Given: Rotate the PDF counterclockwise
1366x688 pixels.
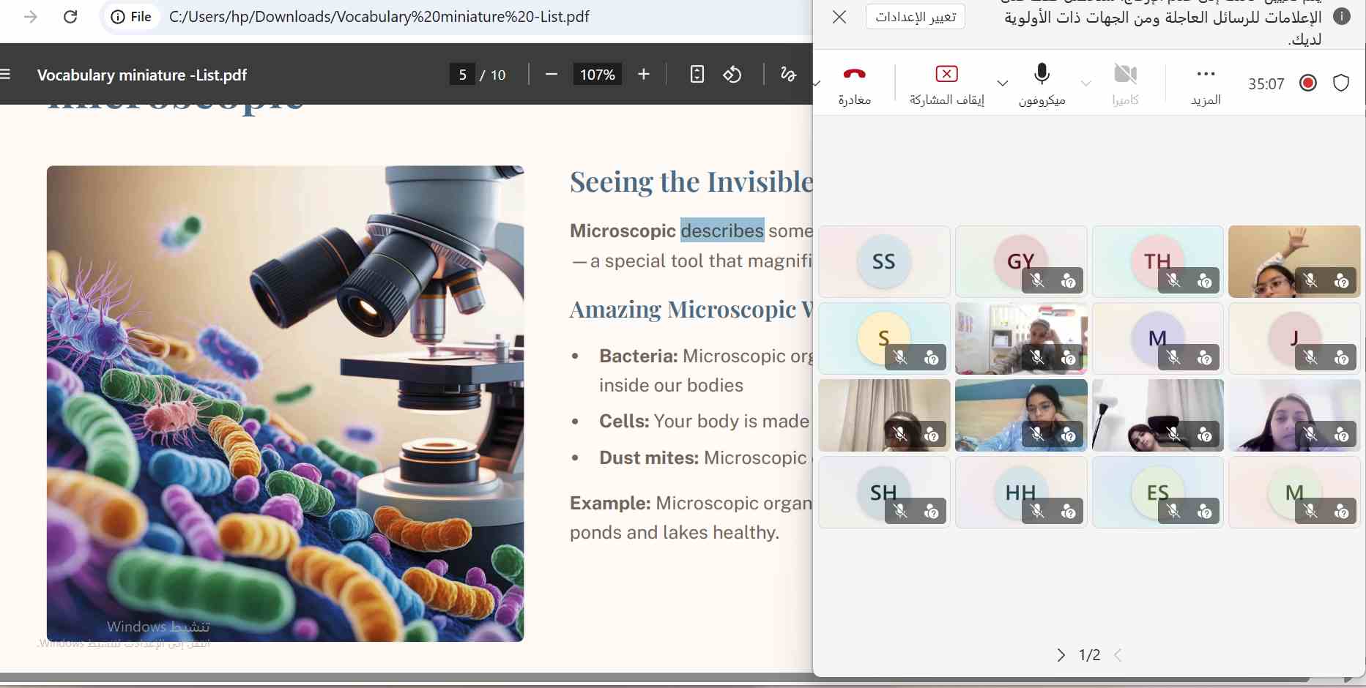Looking at the screenshot, I should (732, 75).
